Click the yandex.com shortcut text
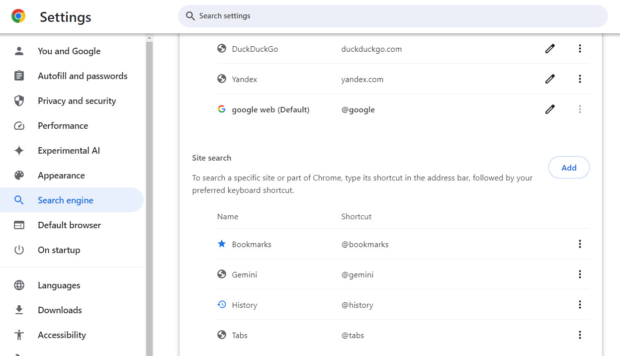Image resolution: width=620 pixels, height=356 pixels. click(x=362, y=79)
